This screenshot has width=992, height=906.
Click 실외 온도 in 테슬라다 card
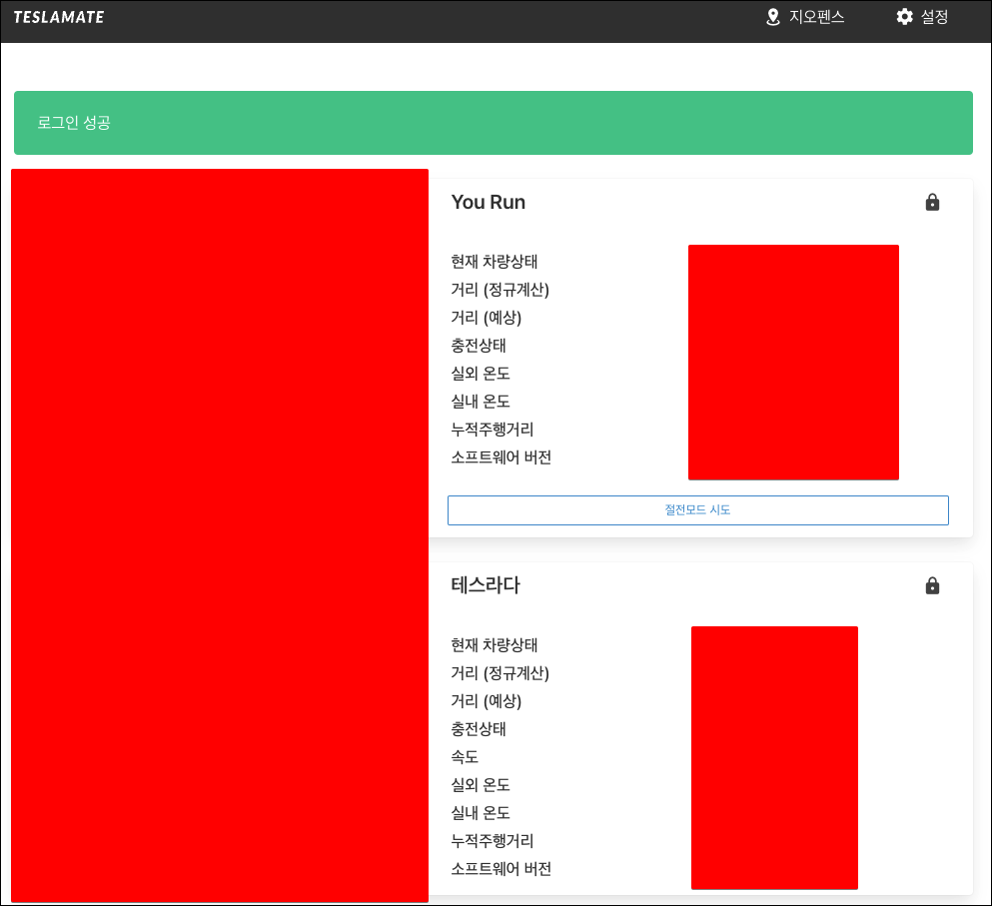481,785
